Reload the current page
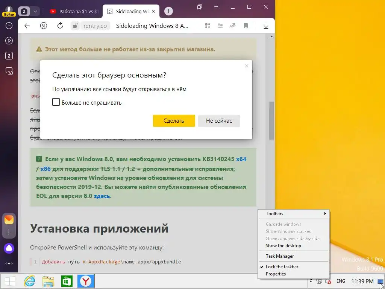The width and height of the screenshot is (385, 289). [60, 26]
